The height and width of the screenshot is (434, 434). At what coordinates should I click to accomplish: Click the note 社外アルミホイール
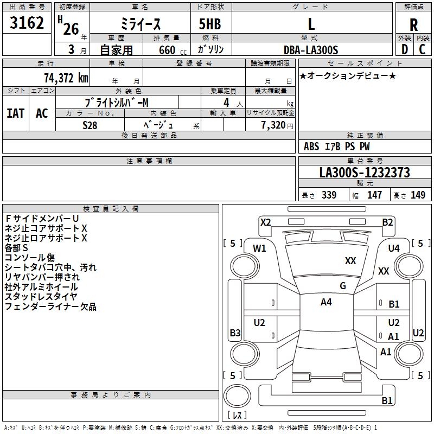pyautogui.click(x=41, y=287)
